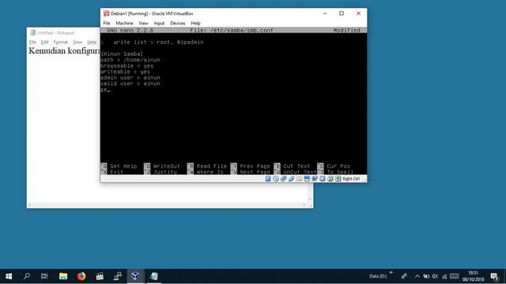Open the touch keyboard tray icon
Viewport: 506px width, 284px height.
455,276
